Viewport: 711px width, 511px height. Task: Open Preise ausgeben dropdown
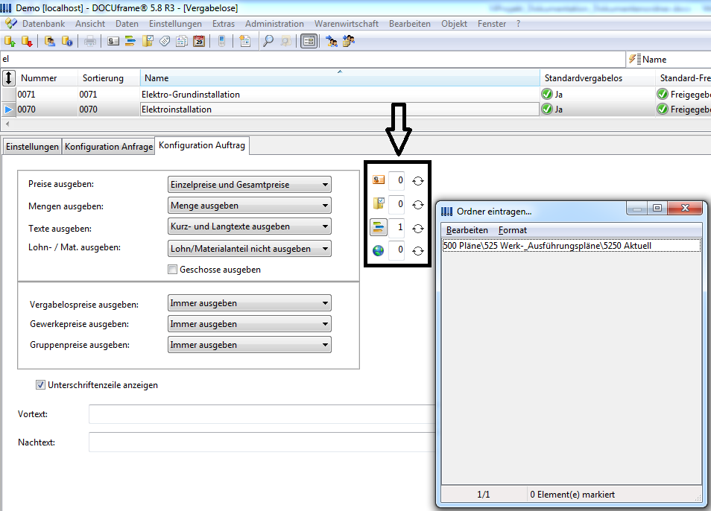click(x=250, y=185)
